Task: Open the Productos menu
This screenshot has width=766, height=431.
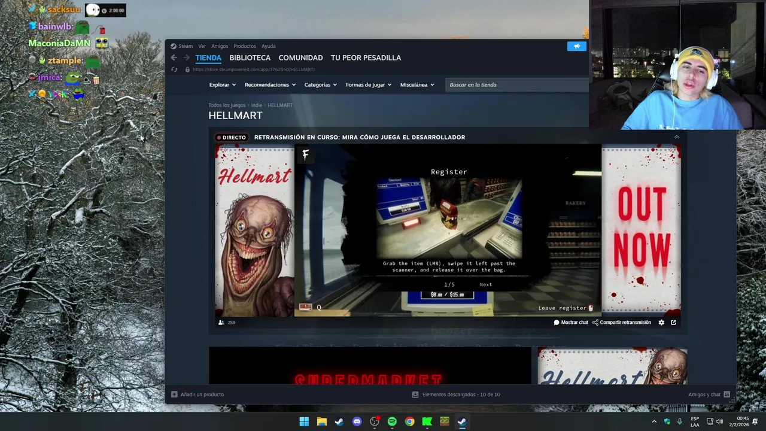Action: pyautogui.click(x=245, y=46)
